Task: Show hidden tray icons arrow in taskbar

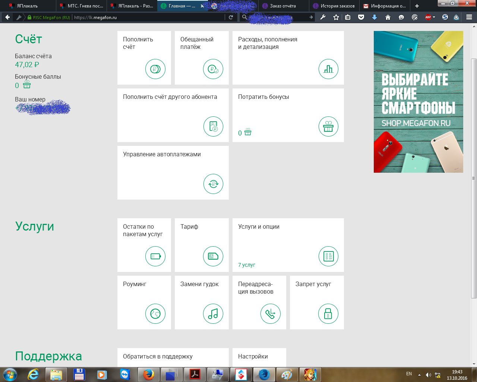Action: 419,375
